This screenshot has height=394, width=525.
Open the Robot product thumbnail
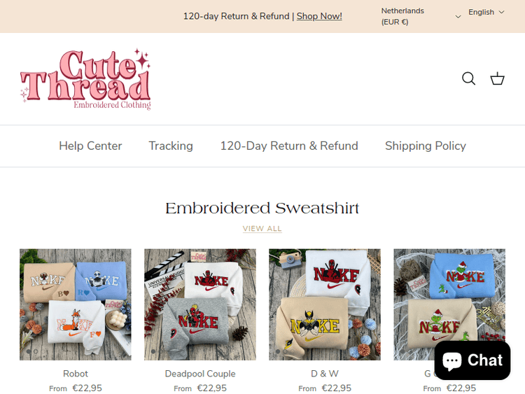[76, 304]
